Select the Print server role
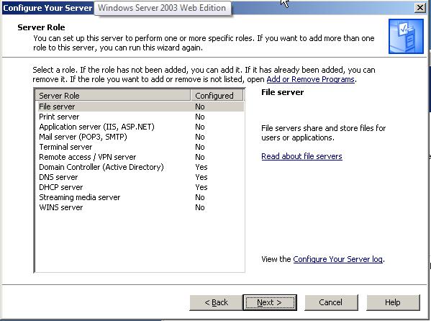431x321 pixels. (x=140, y=117)
